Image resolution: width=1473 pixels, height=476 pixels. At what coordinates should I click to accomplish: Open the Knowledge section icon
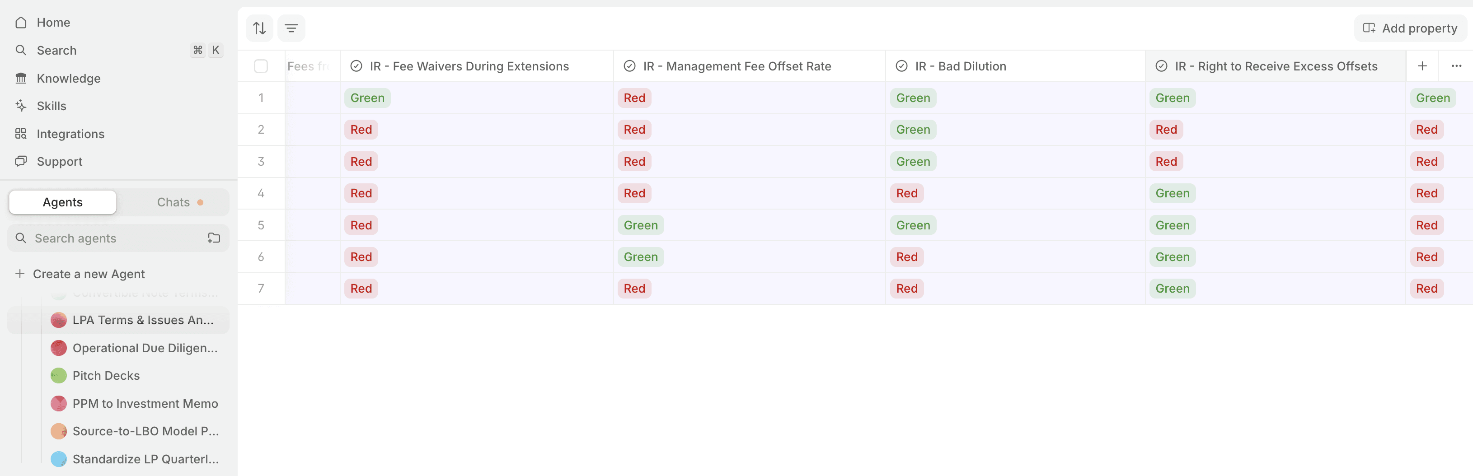pos(21,78)
